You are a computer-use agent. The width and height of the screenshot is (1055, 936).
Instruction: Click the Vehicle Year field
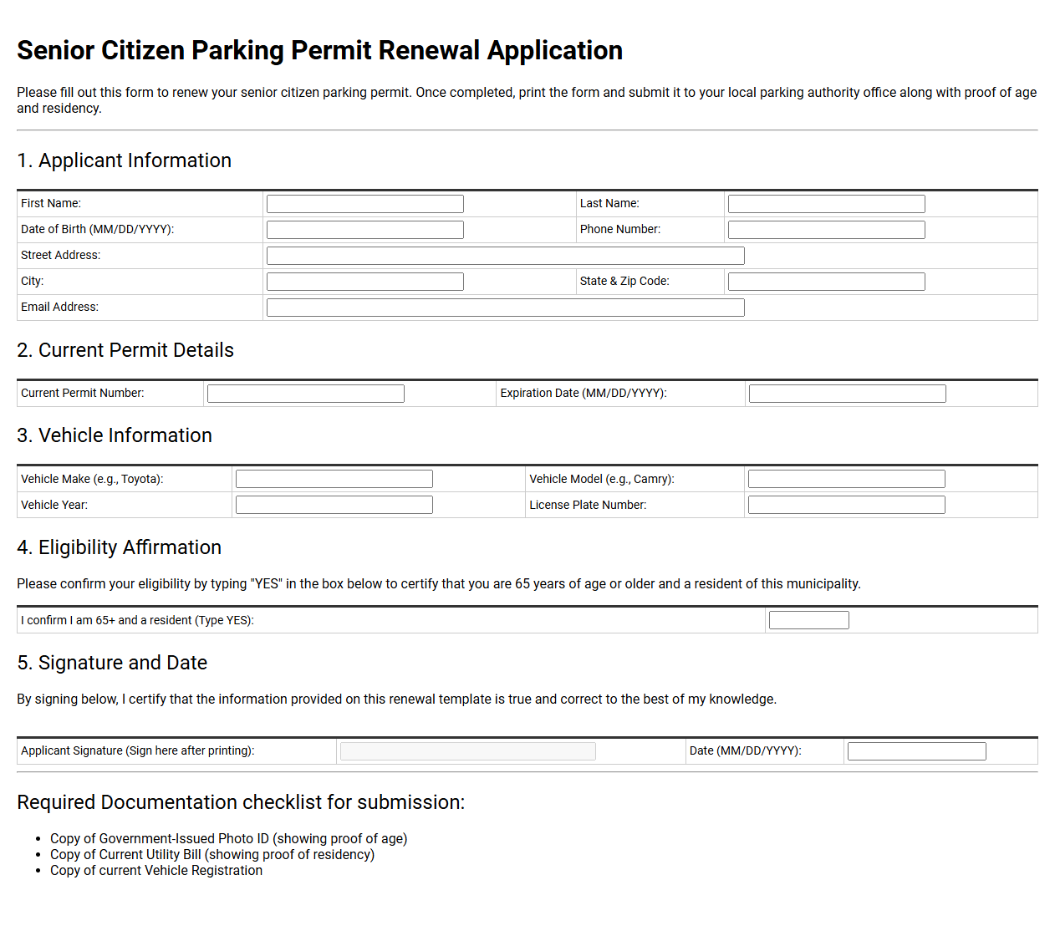pos(334,505)
